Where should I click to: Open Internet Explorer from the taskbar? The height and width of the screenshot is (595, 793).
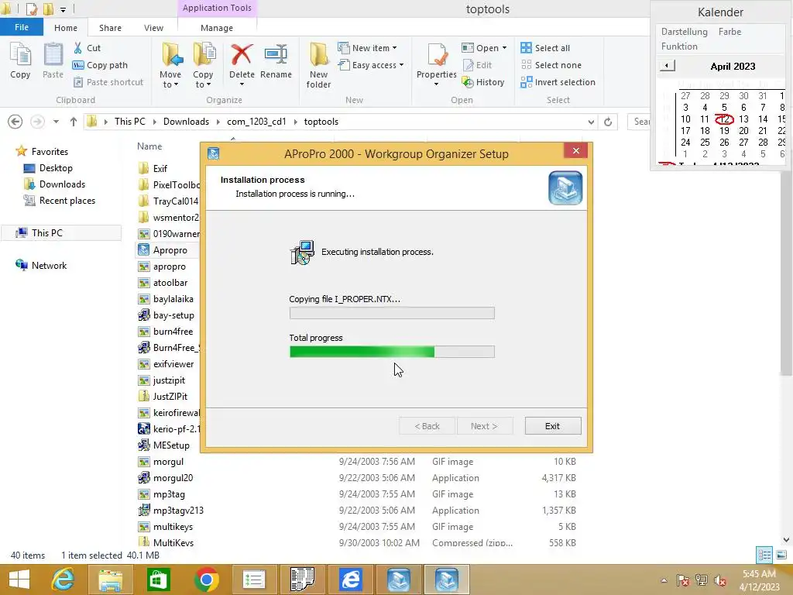point(64,580)
